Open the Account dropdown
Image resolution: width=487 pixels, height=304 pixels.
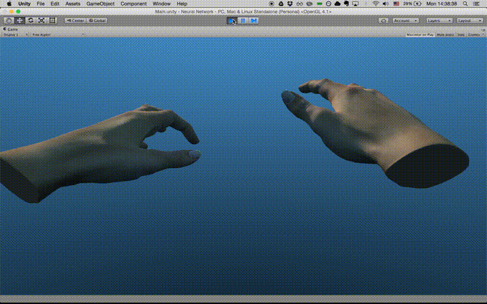click(406, 21)
